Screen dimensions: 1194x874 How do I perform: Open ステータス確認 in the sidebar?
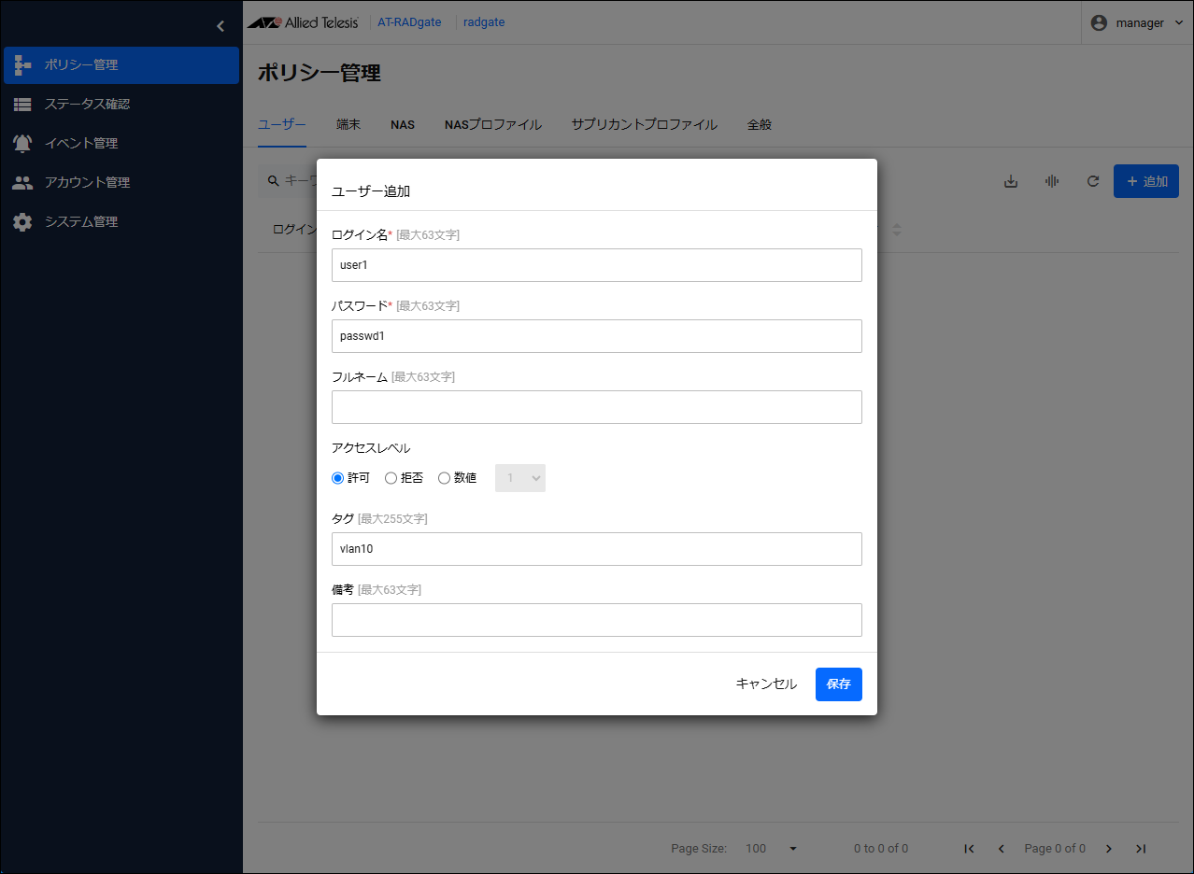point(121,105)
